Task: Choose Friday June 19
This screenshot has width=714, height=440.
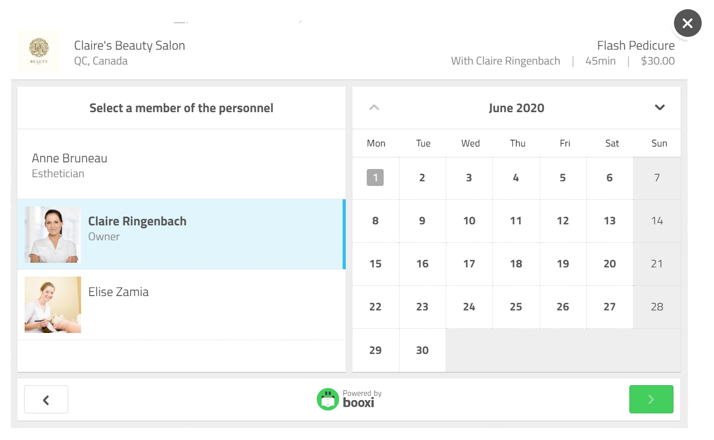Action: (x=563, y=264)
